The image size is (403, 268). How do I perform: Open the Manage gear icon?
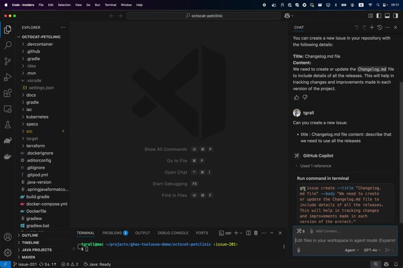(x=8, y=252)
